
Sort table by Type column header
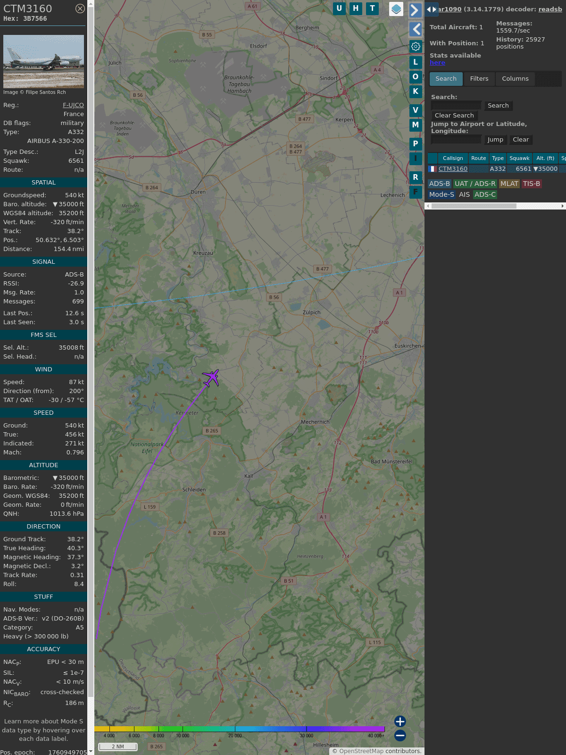498,158
